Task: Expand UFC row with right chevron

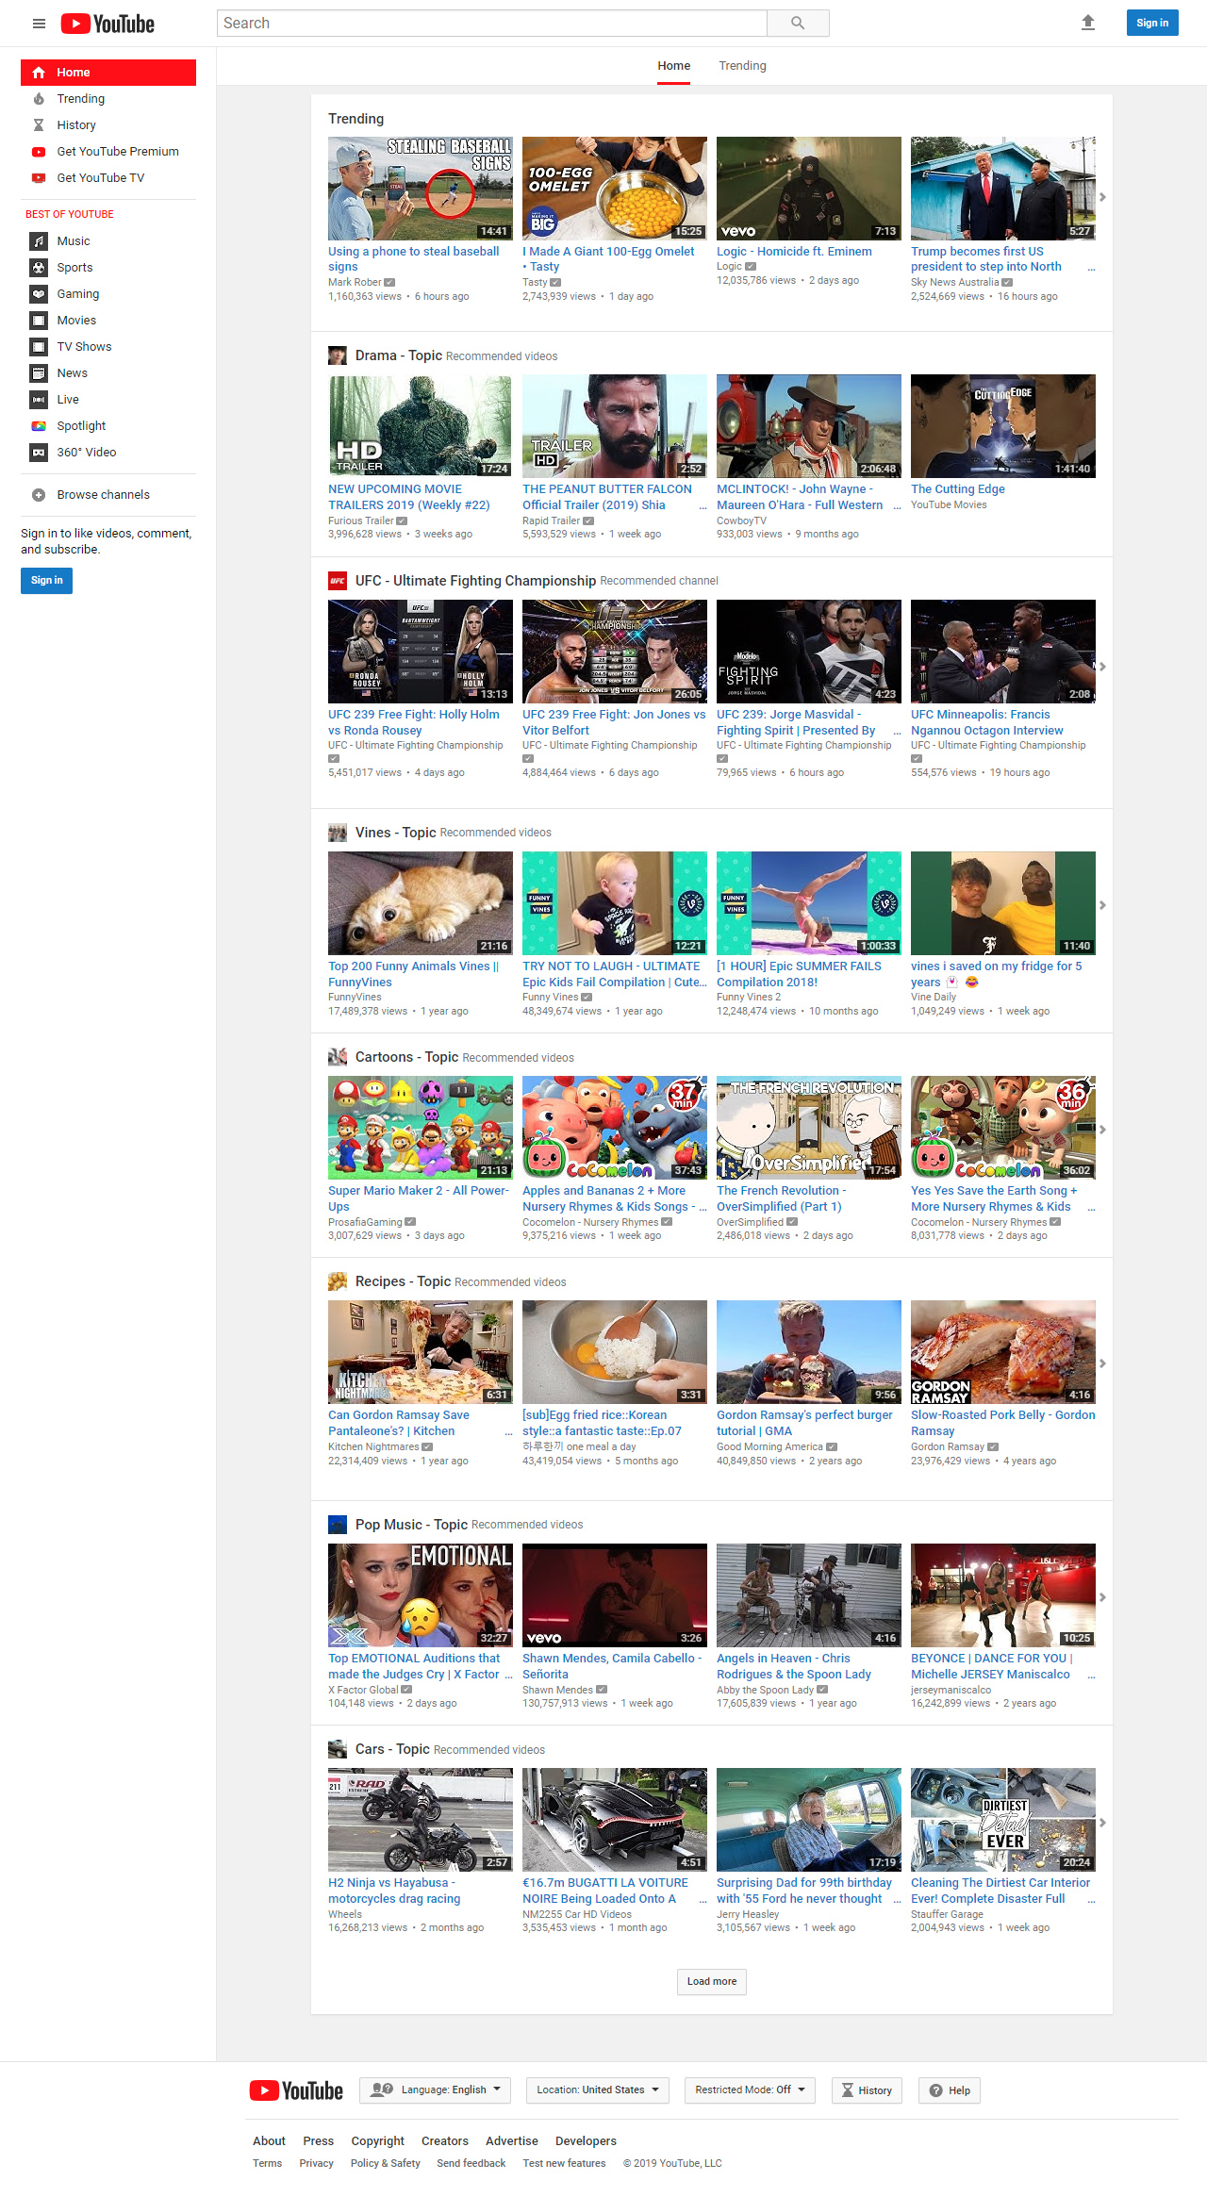Action: (1102, 667)
